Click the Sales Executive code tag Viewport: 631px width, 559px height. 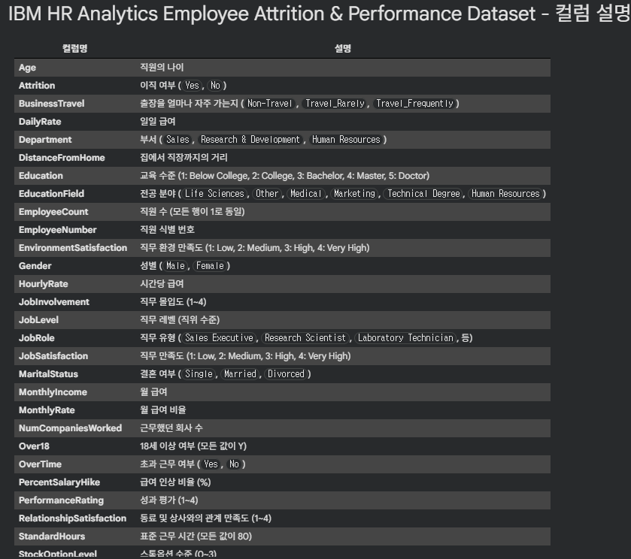click(219, 338)
